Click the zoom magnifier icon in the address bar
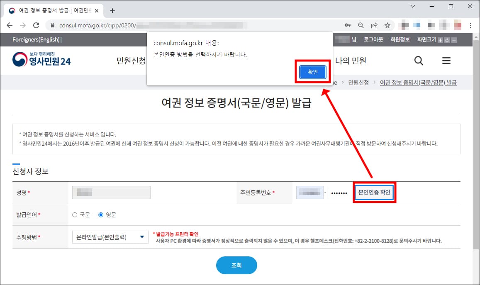 click(361, 25)
